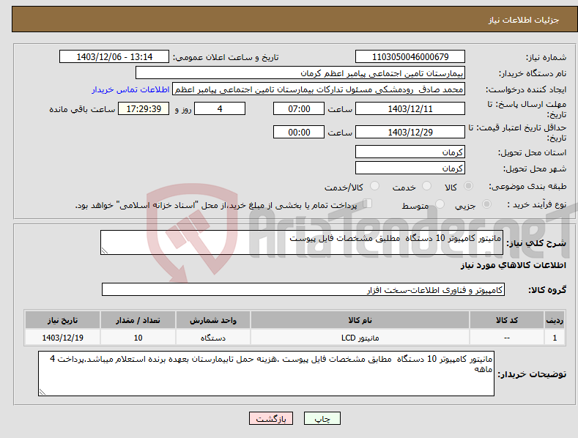Select the کالا radio button
The image size is (578, 438).
pyautogui.click(x=468, y=186)
